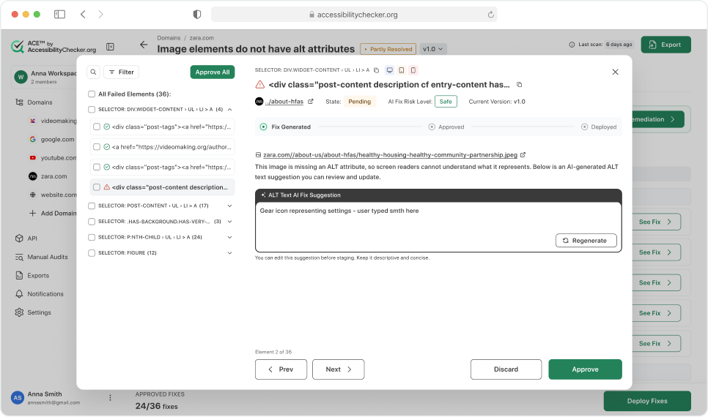The width and height of the screenshot is (708, 417).
Task: Click the Fix Generated progress step
Action: pyautogui.click(x=285, y=127)
